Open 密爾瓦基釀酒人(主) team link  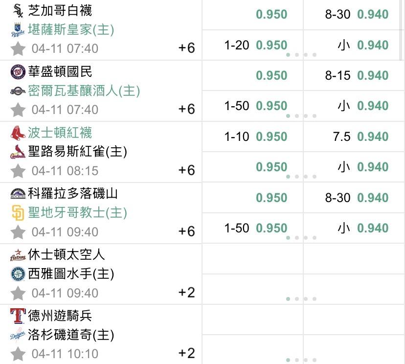pos(84,91)
